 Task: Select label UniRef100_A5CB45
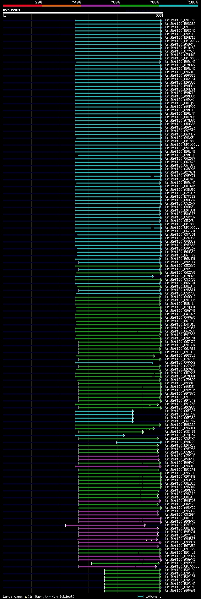180,148
